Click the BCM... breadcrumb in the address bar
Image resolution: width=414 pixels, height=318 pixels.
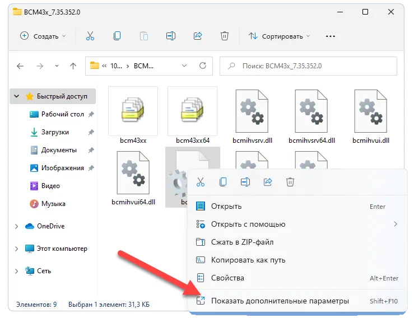(143, 66)
